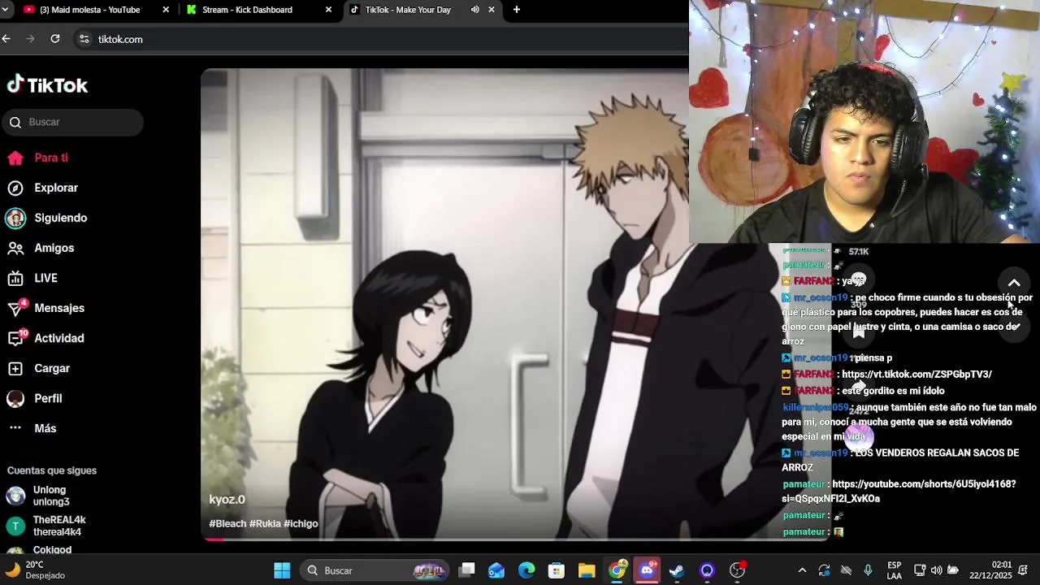This screenshot has width=1040, height=585.
Task: Click the Actividad icon with 10 badge
Action: click(x=16, y=338)
